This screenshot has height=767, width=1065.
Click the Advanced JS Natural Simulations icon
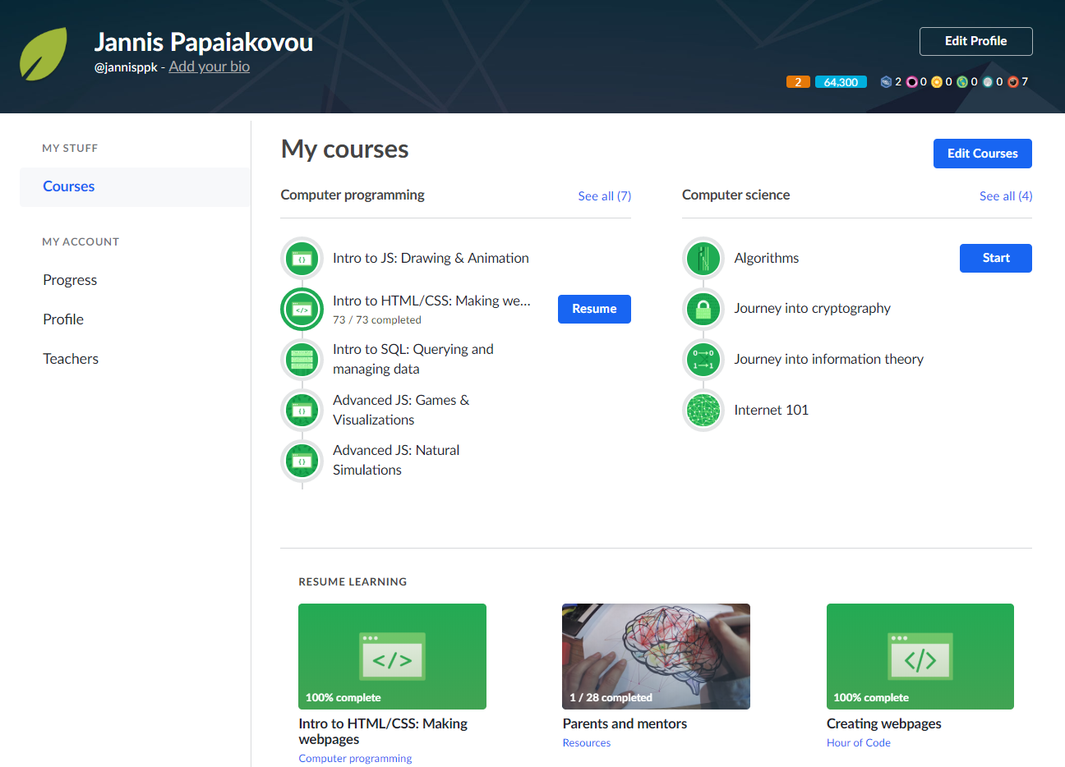[302, 461]
